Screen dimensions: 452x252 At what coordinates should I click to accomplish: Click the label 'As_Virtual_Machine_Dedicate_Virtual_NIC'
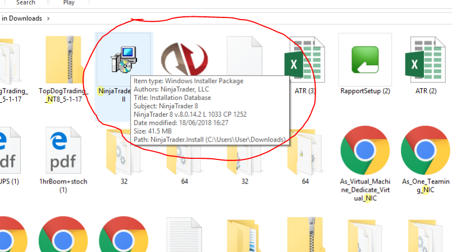coord(365,190)
